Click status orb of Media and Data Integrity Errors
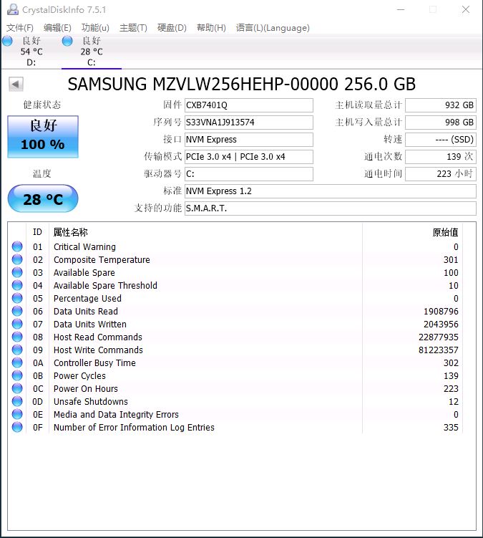The height and width of the screenshot is (538, 483). tap(17, 414)
